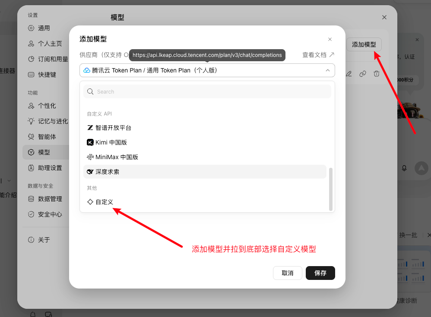This screenshot has width=431, height=317.
Task: Click the Zhipu logo icon in provider list
Action: (90, 128)
